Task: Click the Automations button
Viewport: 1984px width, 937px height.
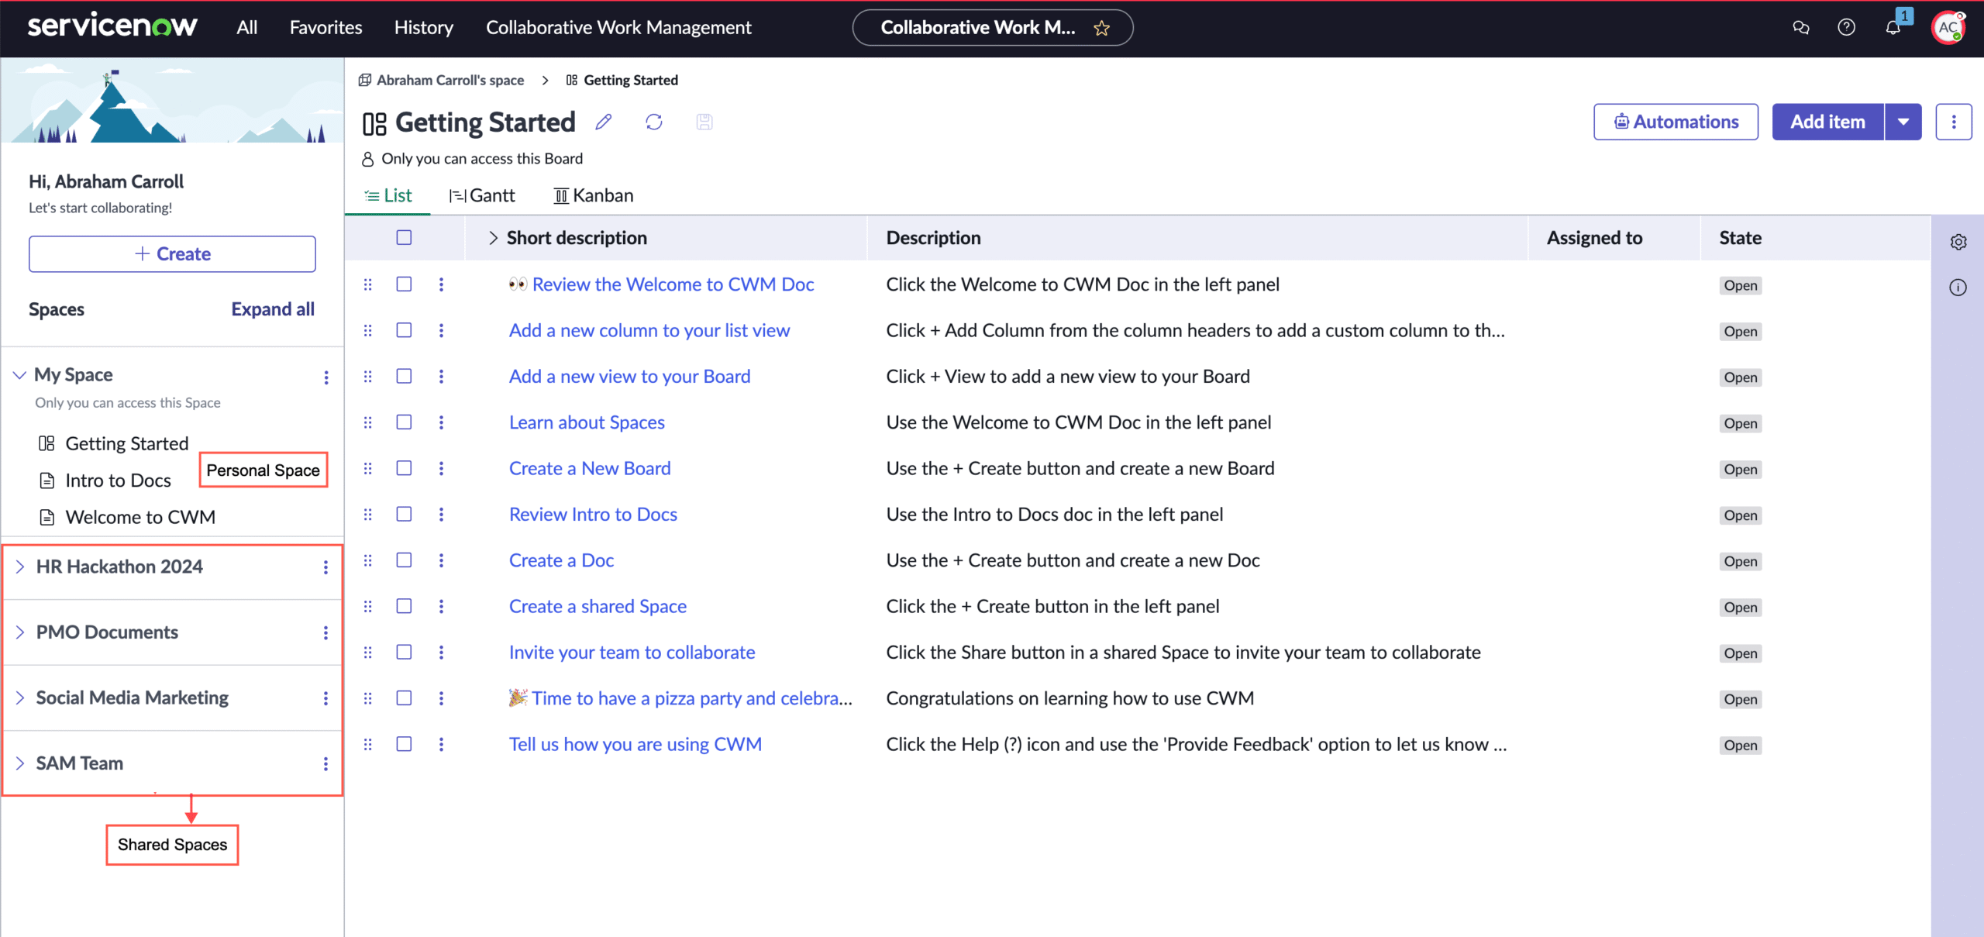Action: point(1676,122)
